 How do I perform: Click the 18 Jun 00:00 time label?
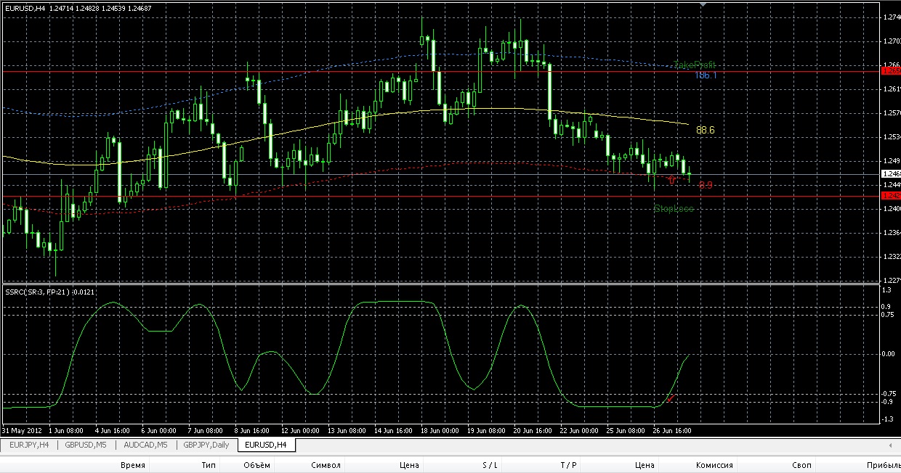pyautogui.click(x=440, y=429)
